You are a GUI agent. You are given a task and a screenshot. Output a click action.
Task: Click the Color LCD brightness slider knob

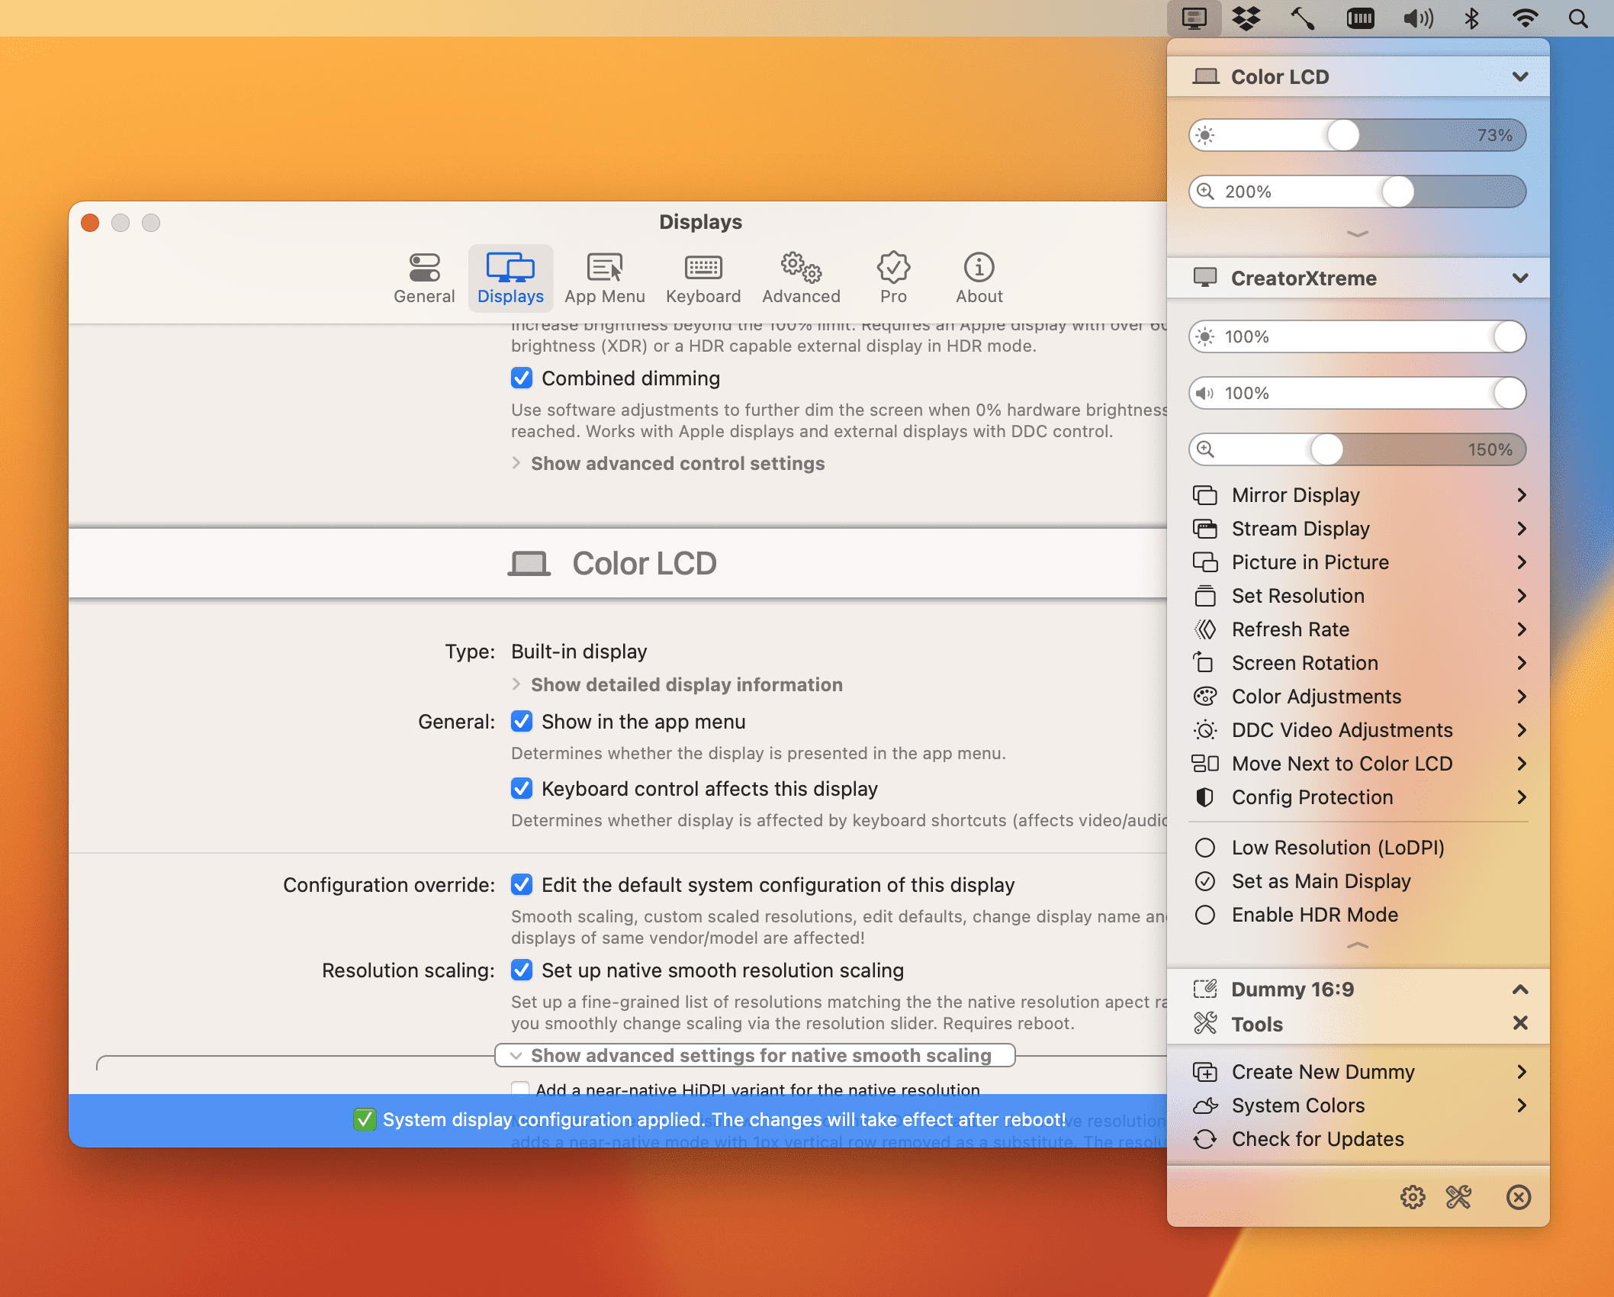pos(1343,136)
